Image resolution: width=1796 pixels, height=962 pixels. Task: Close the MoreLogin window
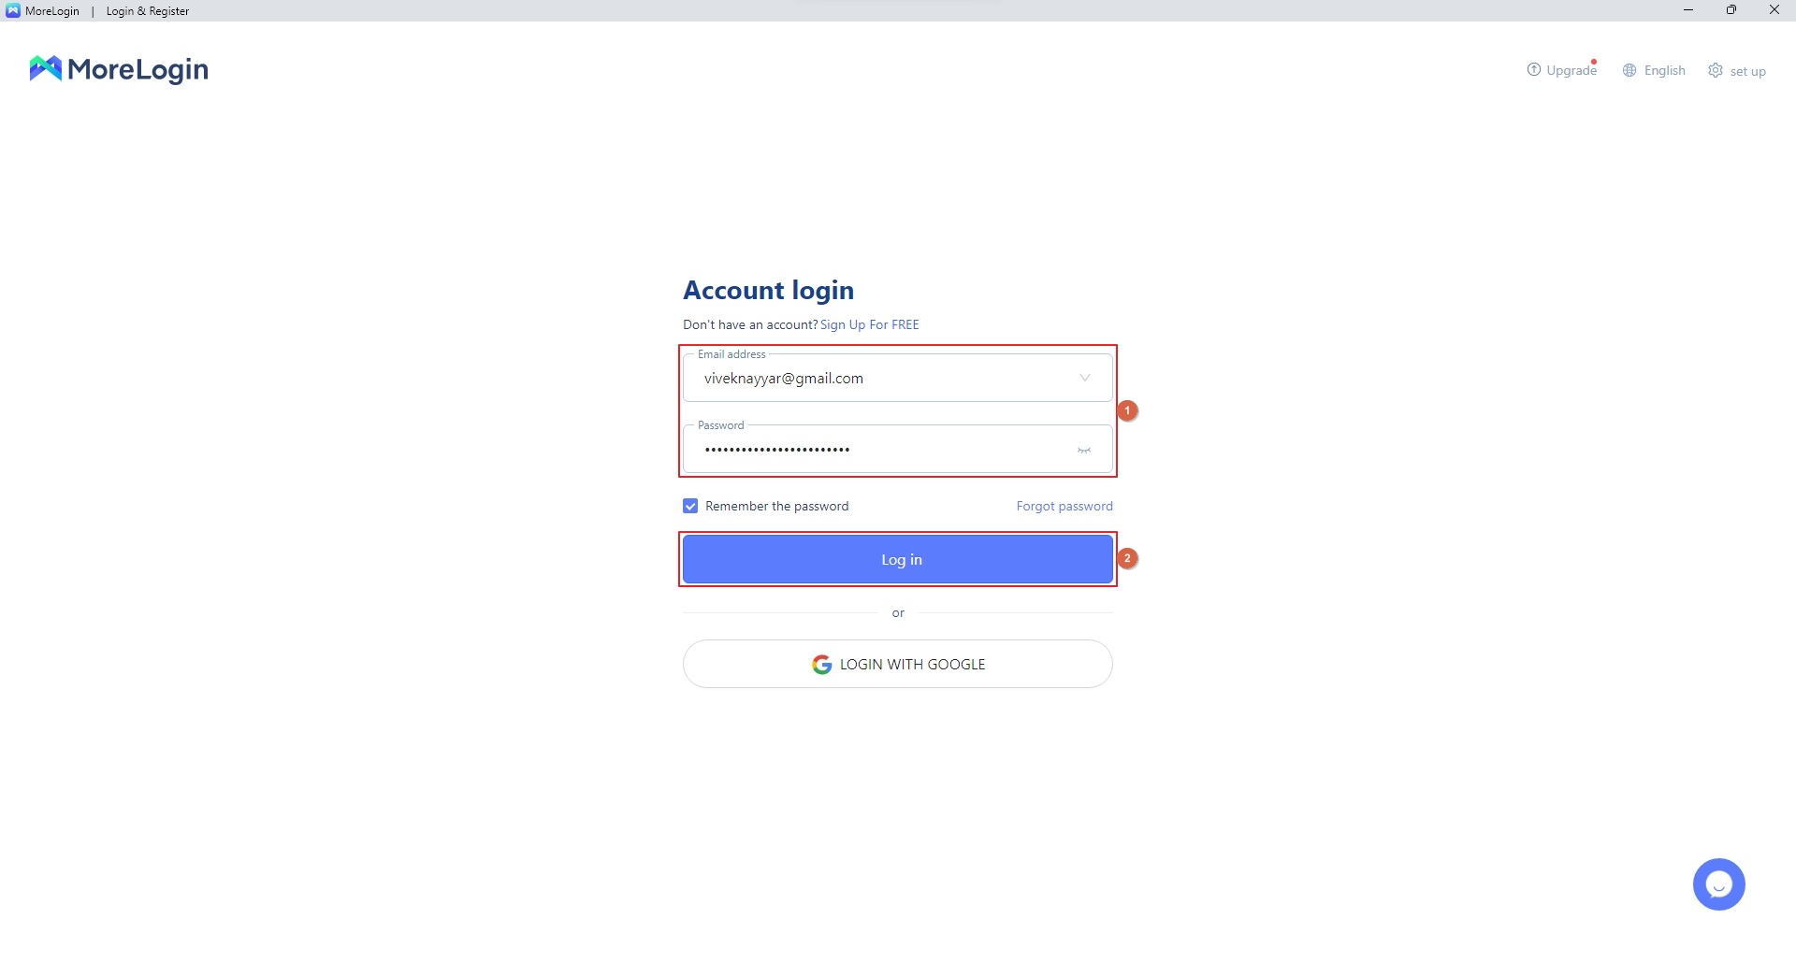pyautogui.click(x=1774, y=10)
